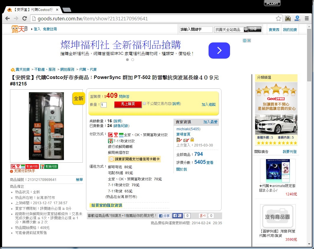Open the Goo car ad banner

point(276,114)
